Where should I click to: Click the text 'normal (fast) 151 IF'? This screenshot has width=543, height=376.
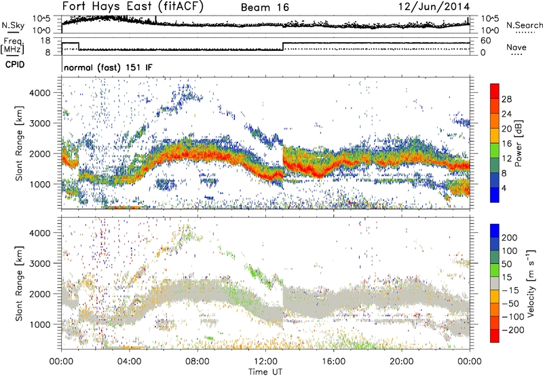tap(108, 67)
